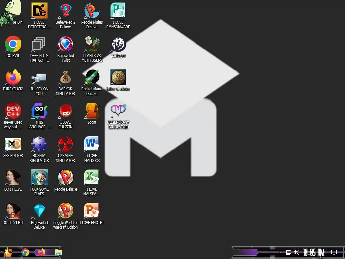The height and width of the screenshot is (259, 345).
Task: Open the heart-shaped M icon shortcut
Action: 118,116
